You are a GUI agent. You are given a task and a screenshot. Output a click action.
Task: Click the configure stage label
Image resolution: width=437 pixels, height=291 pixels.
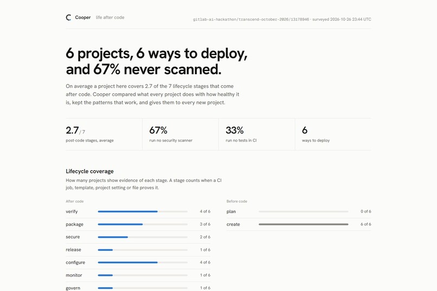[x=75, y=263]
